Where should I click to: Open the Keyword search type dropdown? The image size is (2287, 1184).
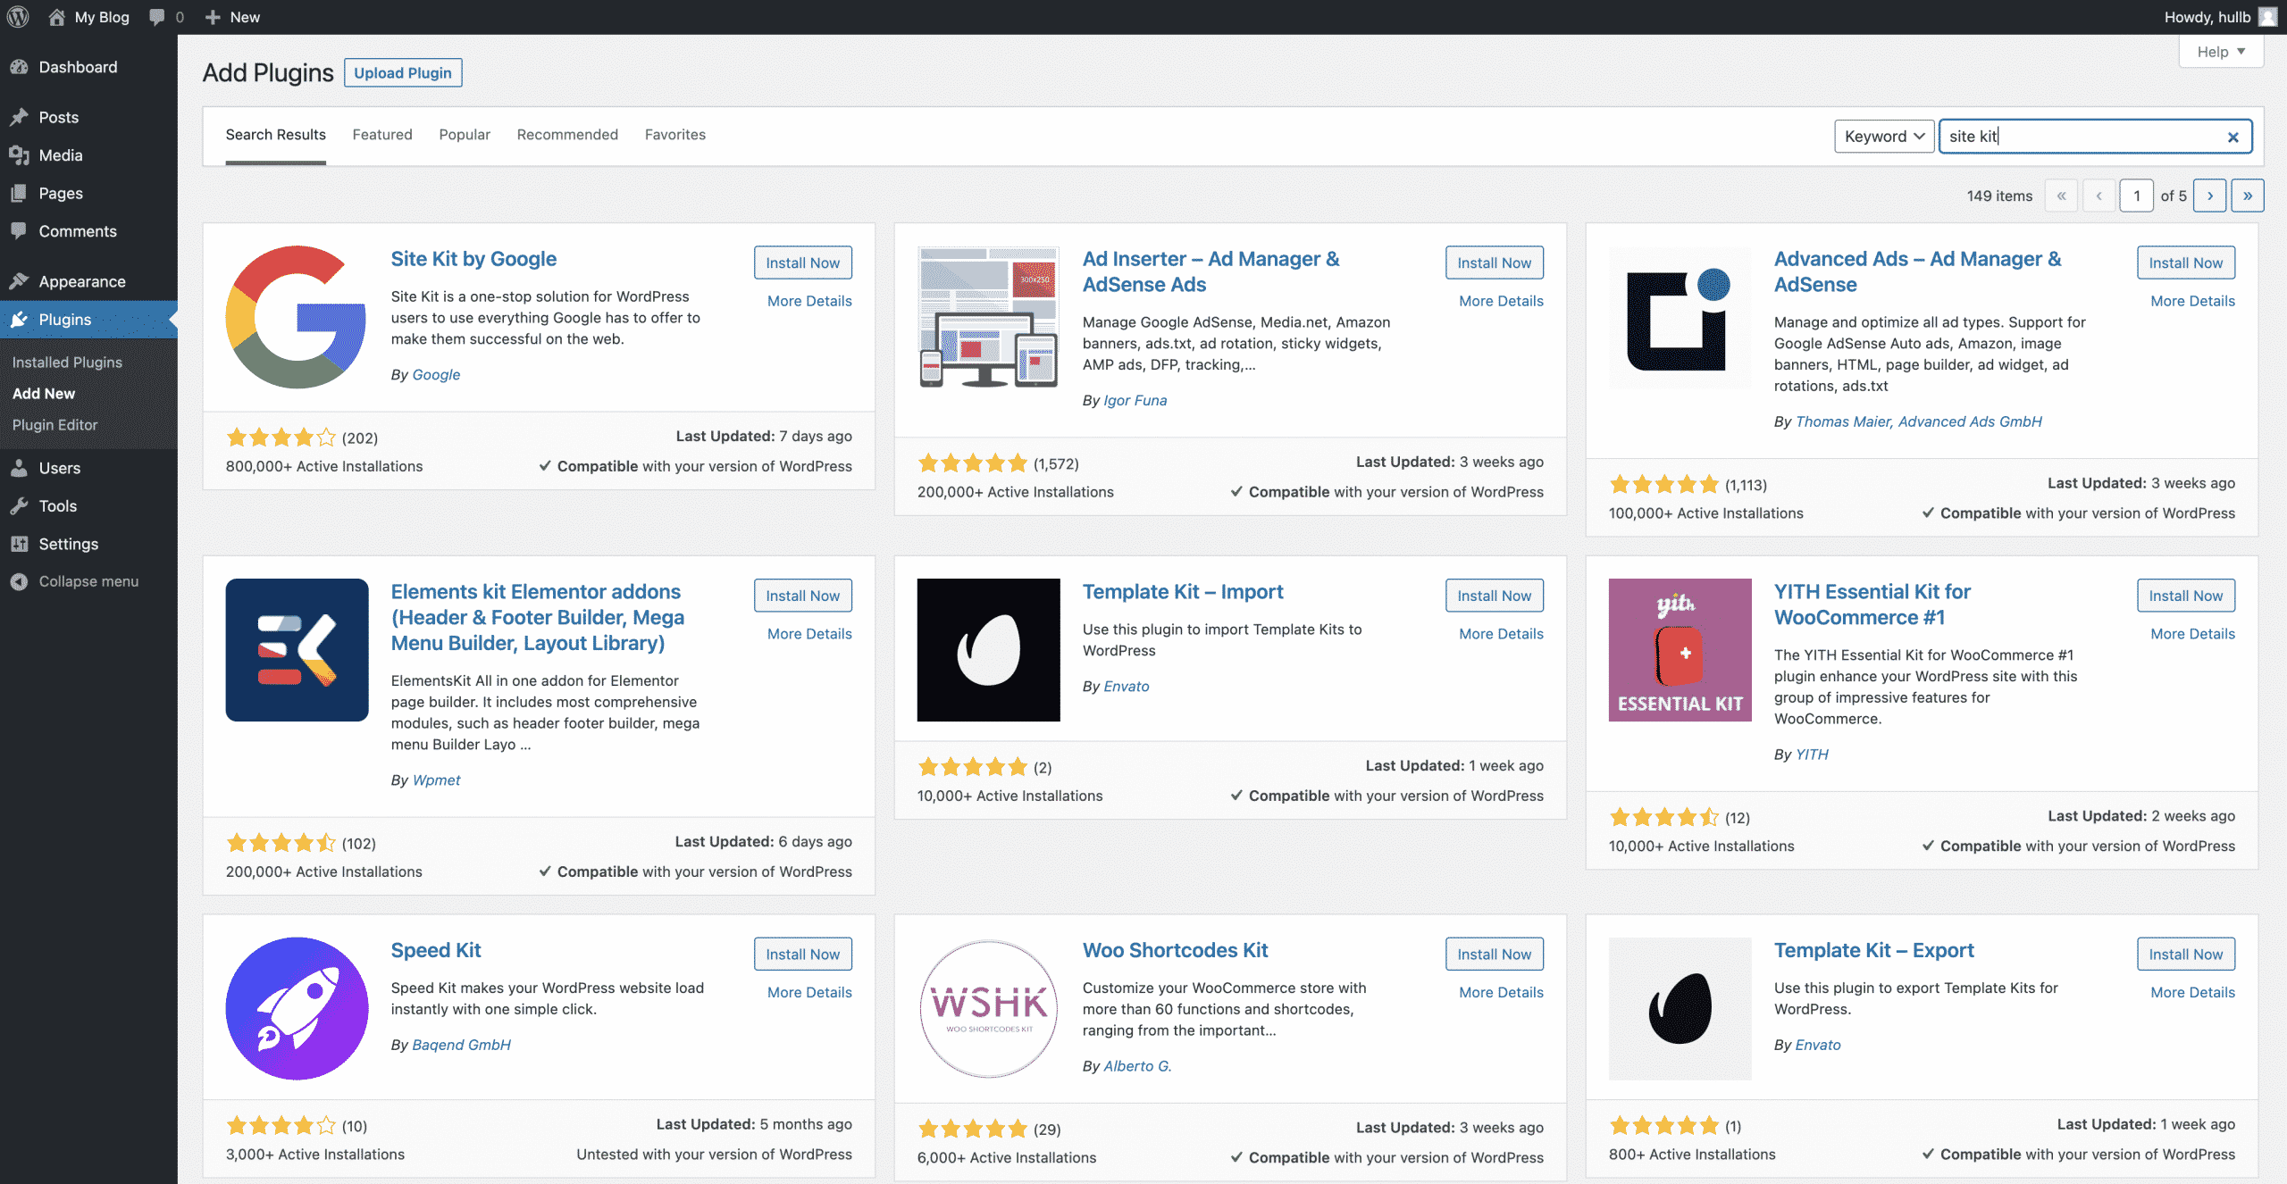click(x=1884, y=136)
